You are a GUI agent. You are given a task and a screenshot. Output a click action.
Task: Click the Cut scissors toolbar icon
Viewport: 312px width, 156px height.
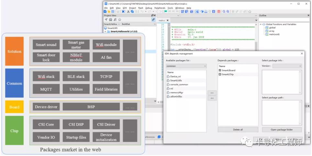point(128,12)
